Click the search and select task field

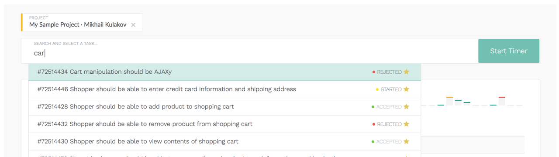click(x=249, y=51)
